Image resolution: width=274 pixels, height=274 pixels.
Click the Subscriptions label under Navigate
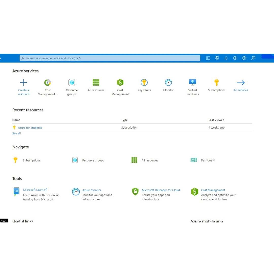point(31,160)
